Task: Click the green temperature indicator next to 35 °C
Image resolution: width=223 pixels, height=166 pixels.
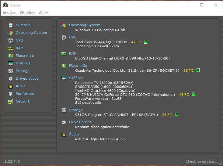Action: coord(198,70)
